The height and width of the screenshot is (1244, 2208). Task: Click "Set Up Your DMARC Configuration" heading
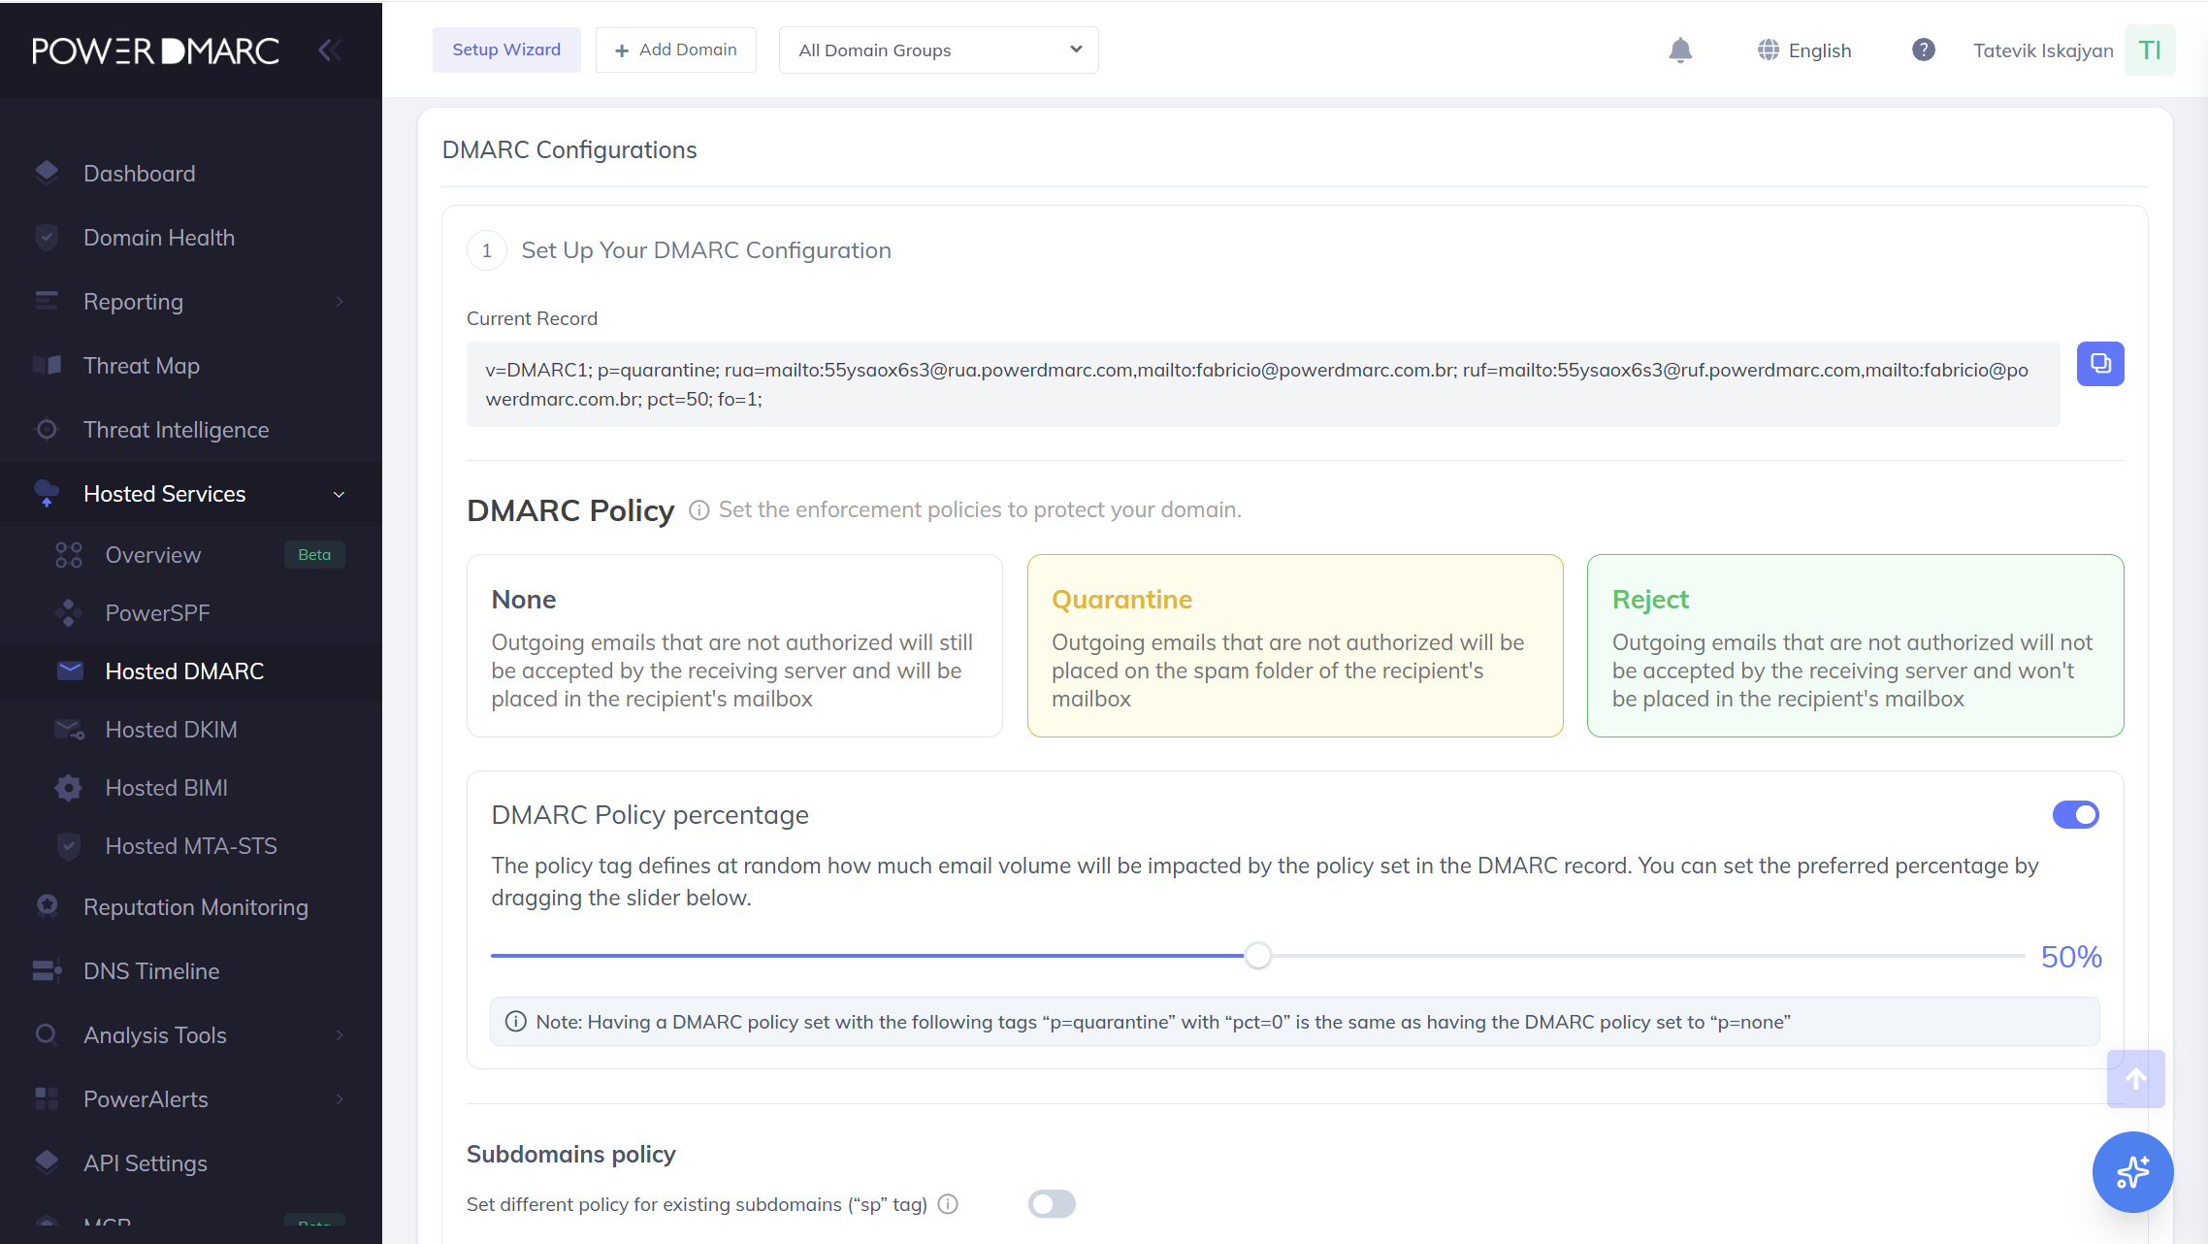pyautogui.click(x=706, y=250)
